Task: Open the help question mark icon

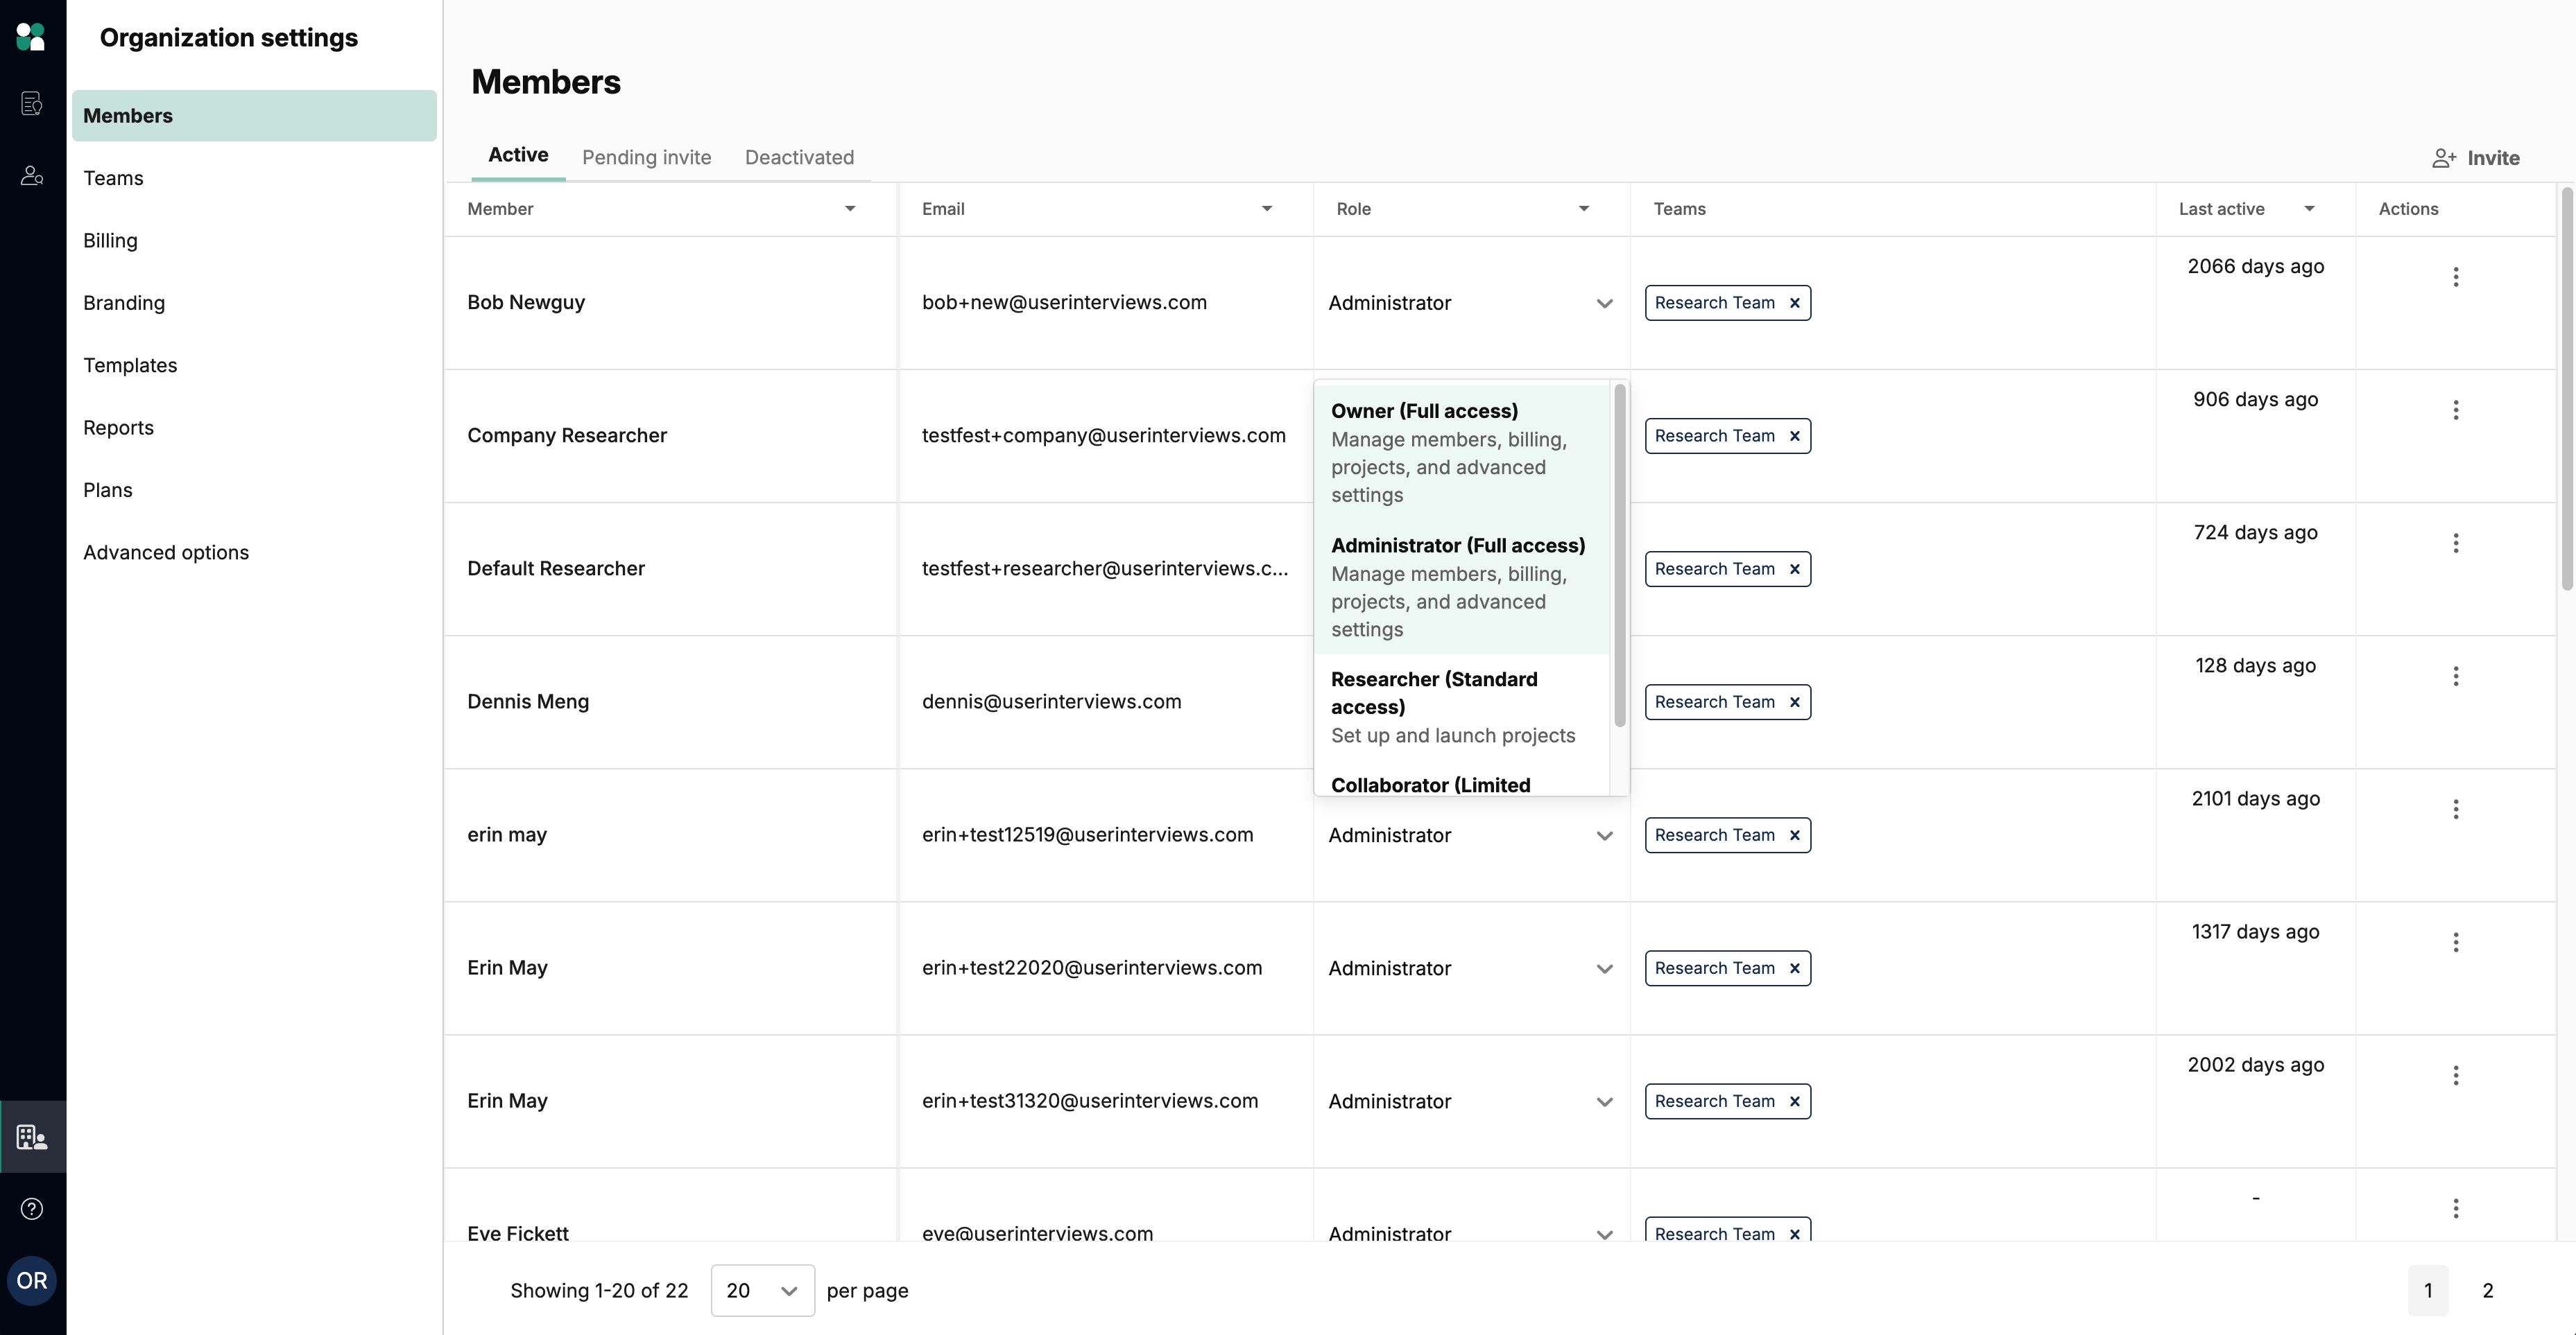Action: [31, 1209]
